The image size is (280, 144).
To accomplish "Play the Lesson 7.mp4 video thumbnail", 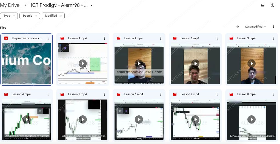I will point(195,119).
